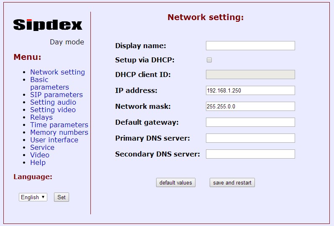The width and height of the screenshot is (334, 226).
Task: Select Setting audio in menu
Action: click(x=53, y=102)
